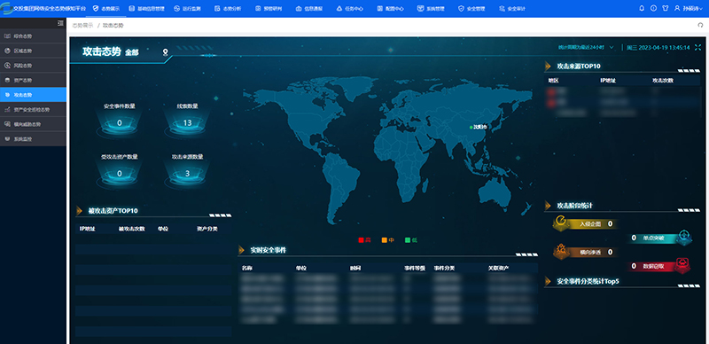This screenshot has height=344, width=709.
Task: Click the shirt theme icon in the header
Action: 666,8
